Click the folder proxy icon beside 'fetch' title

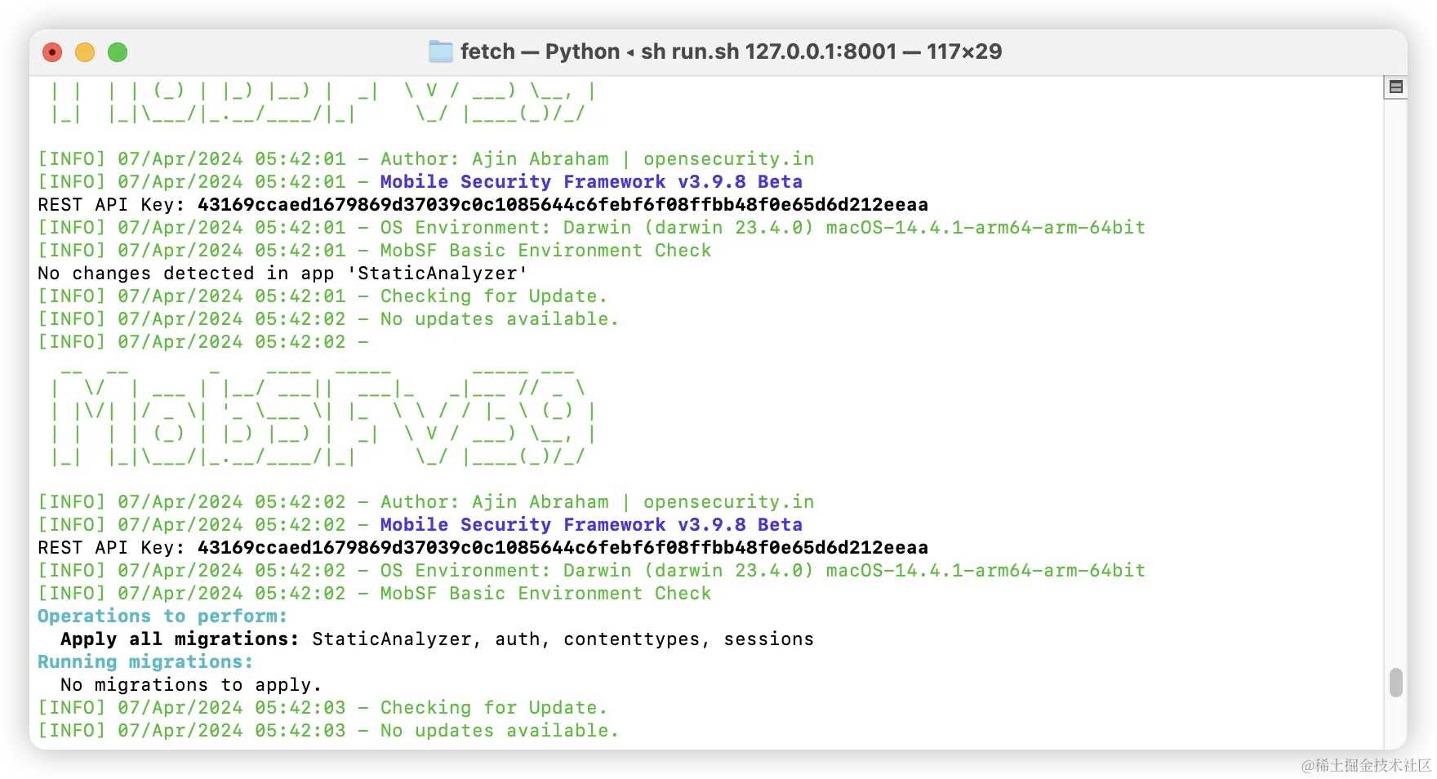[x=441, y=51]
